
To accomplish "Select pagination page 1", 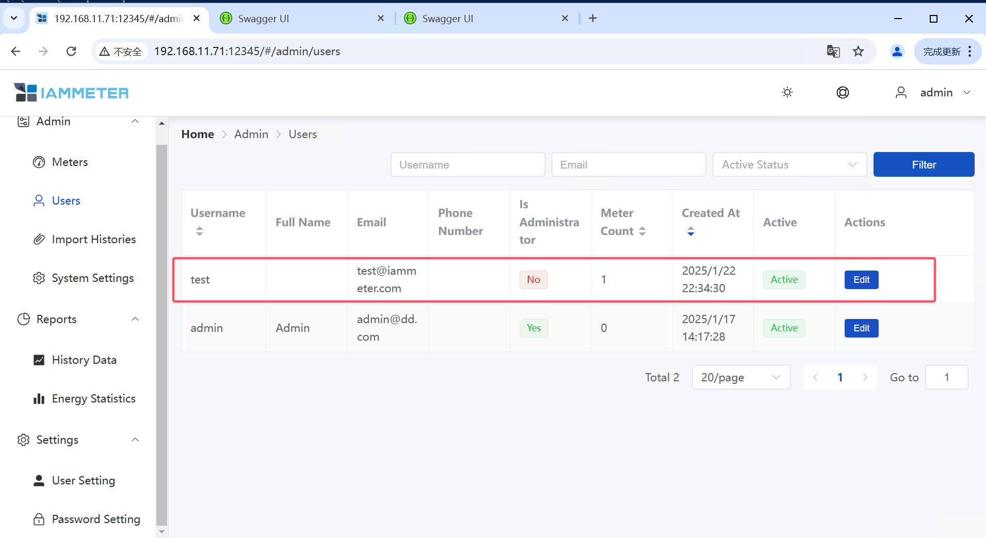I will point(840,378).
